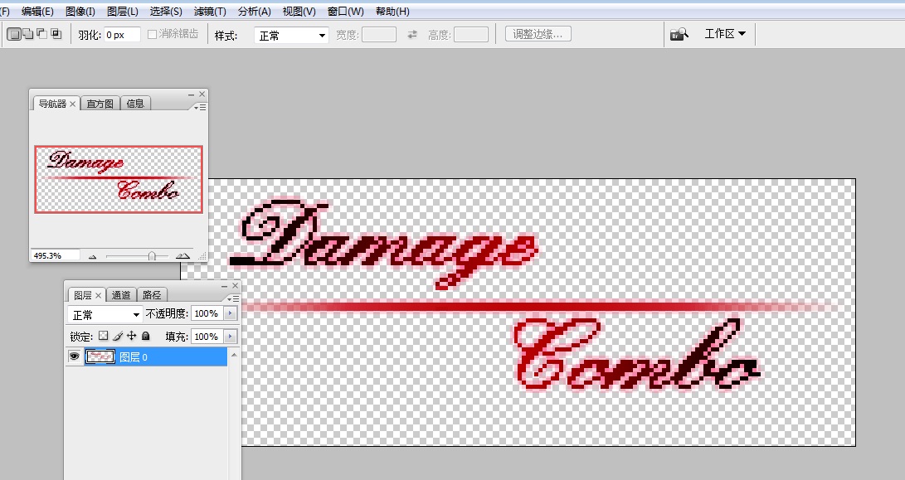Lock transparent pixels in Layers panel
The image size is (905, 480).
point(104,336)
